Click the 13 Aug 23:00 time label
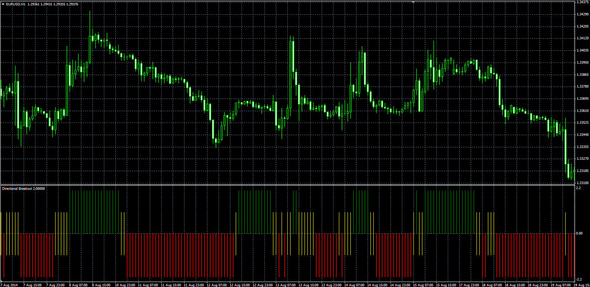The image size is (590, 287). pos(331,285)
